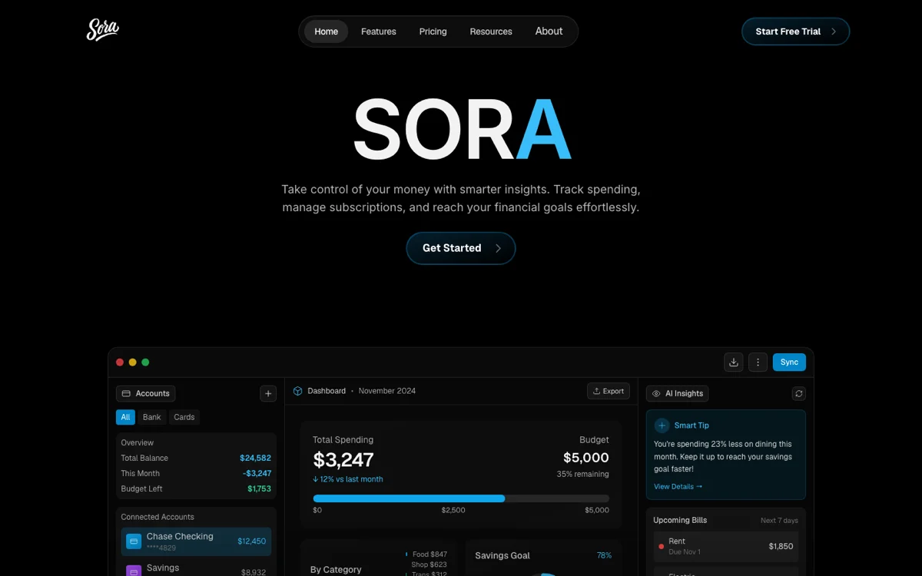This screenshot has height=576, width=922.
Task: Refresh AI Insights with the refresh icon
Action: [x=799, y=393]
